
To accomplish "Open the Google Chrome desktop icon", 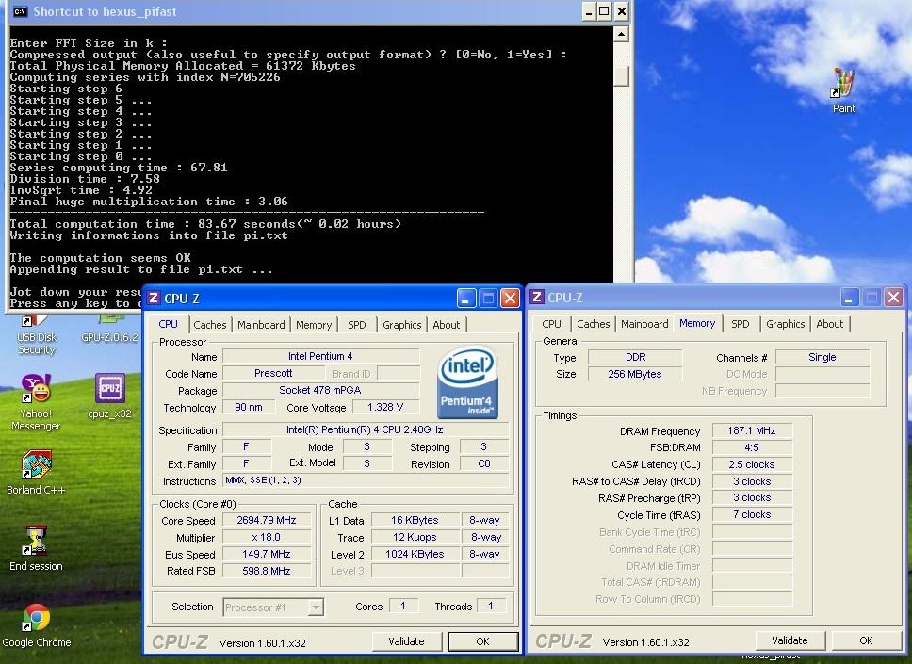I will [x=36, y=625].
